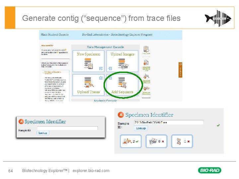Open the Upload Traces tile
The width and height of the screenshot is (239, 179).
tap(88, 85)
